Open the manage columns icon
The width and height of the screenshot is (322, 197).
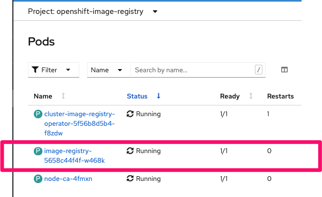(284, 70)
